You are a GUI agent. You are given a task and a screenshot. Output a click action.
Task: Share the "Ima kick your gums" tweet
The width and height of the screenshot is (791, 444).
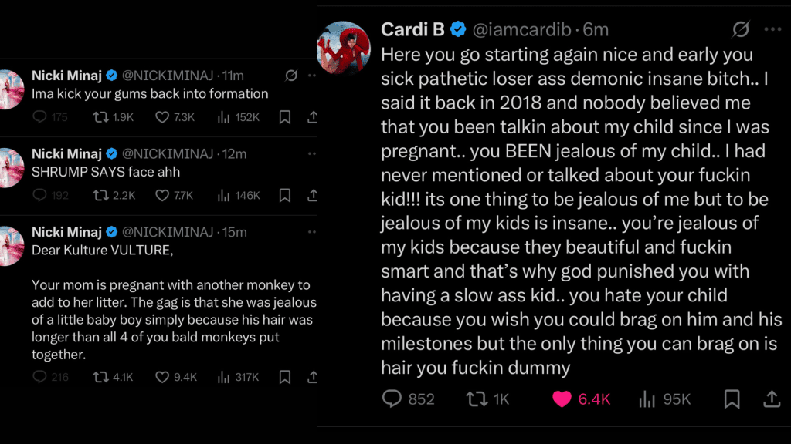coord(312,117)
